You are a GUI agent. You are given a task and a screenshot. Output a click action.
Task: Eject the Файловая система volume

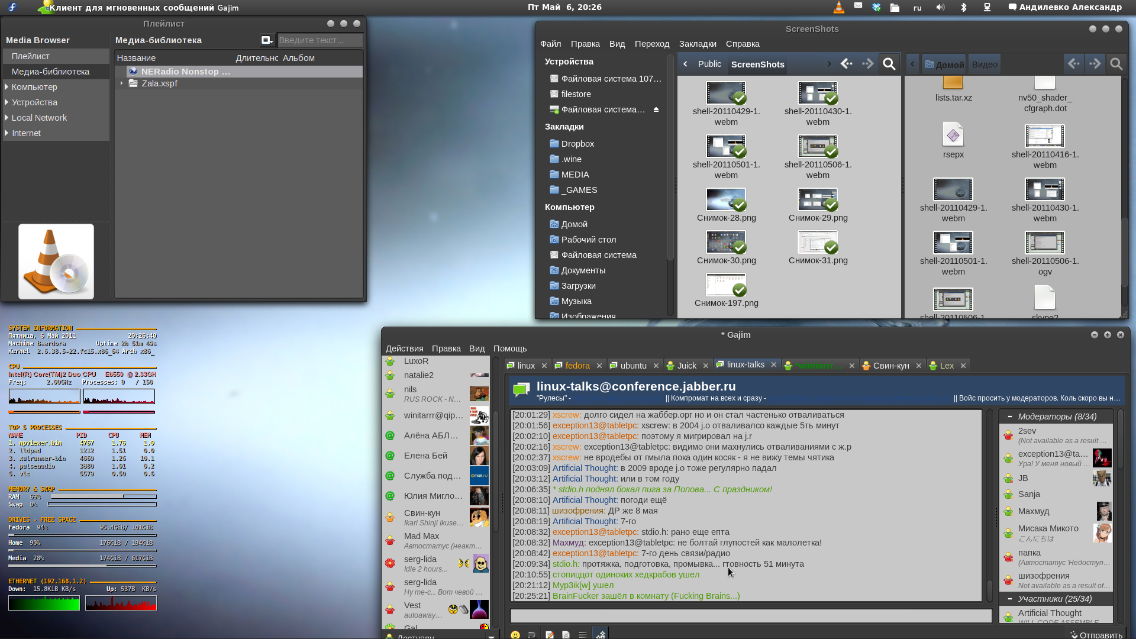[x=656, y=109]
